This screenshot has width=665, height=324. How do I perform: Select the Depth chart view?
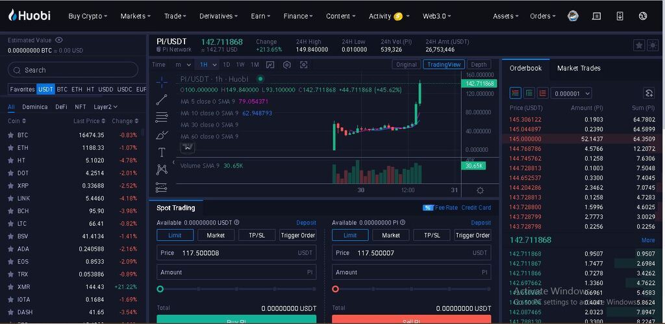pyautogui.click(x=479, y=64)
